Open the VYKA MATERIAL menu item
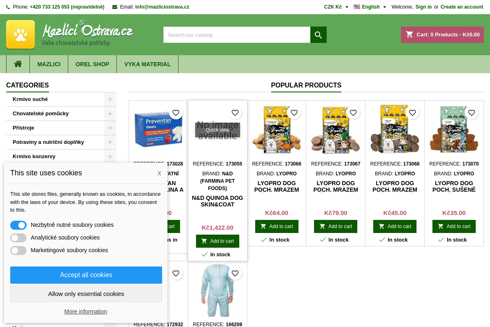 (x=147, y=64)
